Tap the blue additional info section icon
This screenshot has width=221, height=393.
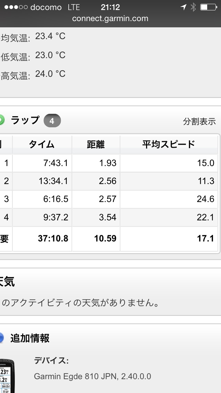pyautogui.click(x=1, y=338)
